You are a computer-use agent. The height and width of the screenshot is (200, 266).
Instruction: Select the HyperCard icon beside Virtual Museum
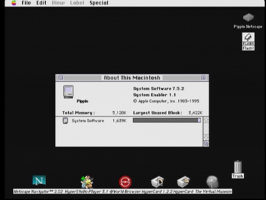pos(183,182)
